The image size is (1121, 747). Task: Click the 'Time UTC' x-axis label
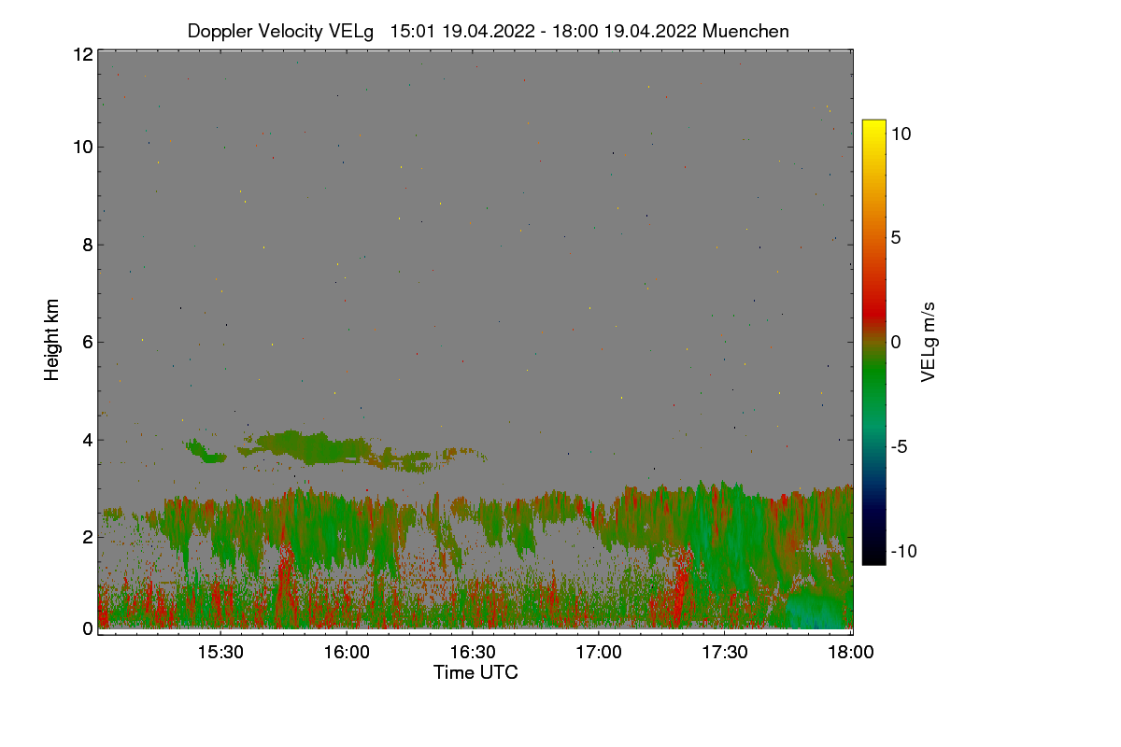pos(475,672)
